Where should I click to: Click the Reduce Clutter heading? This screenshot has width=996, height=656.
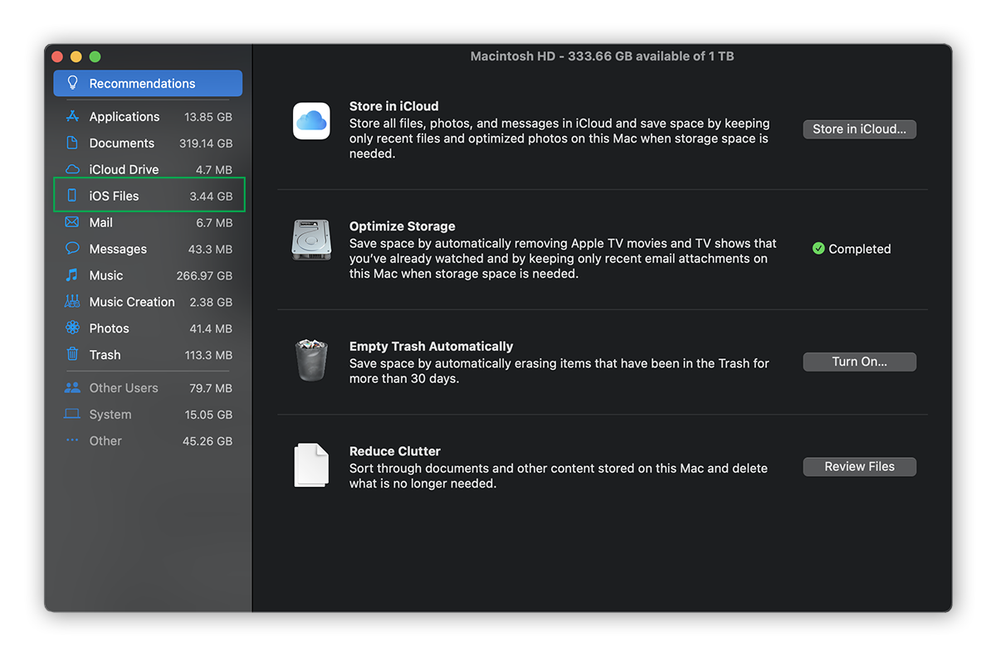[x=395, y=451]
